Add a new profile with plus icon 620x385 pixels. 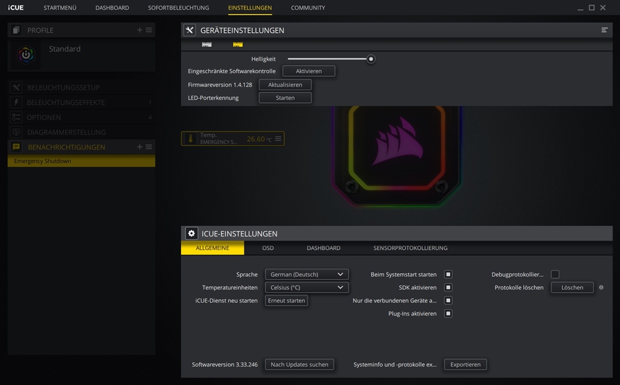[x=139, y=30]
